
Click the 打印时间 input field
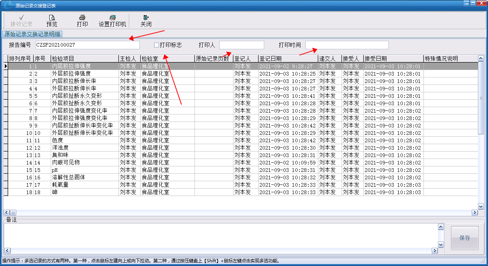point(347,45)
